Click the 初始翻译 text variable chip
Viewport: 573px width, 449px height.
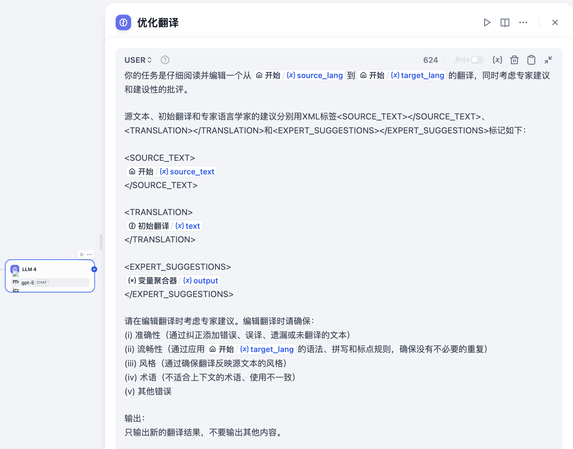(164, 226)
